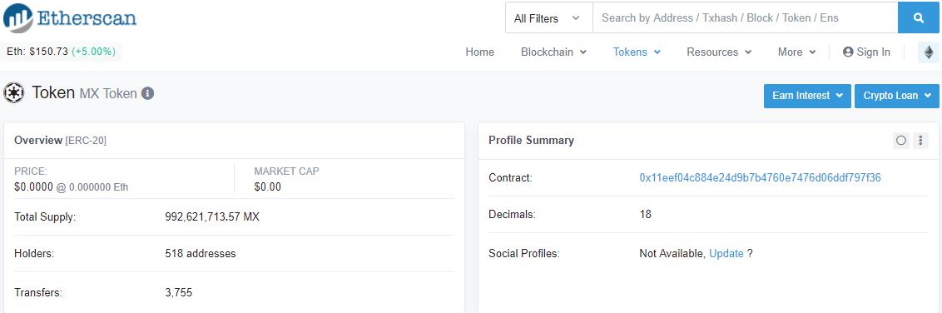Open the More menu

point(796,52)
